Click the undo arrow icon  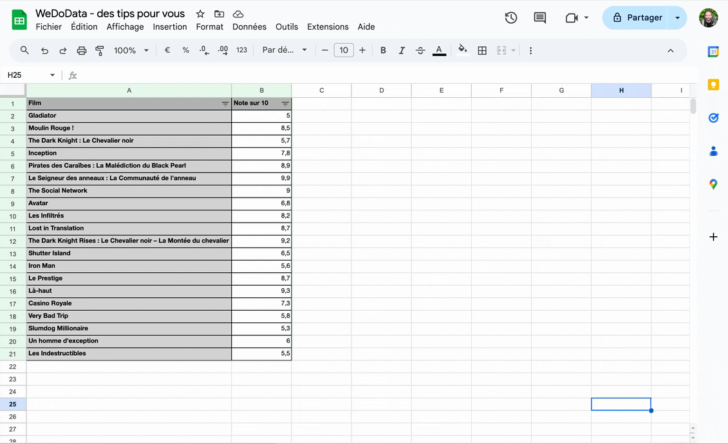(44, 50)
